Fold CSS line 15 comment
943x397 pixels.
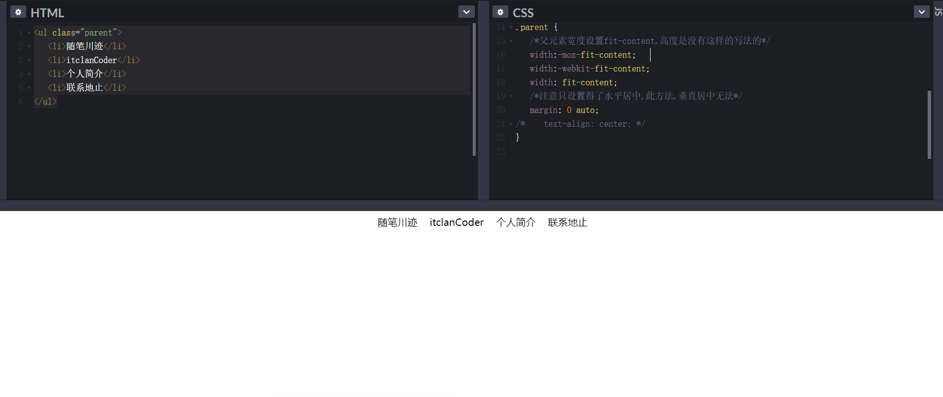click(511, 41)
